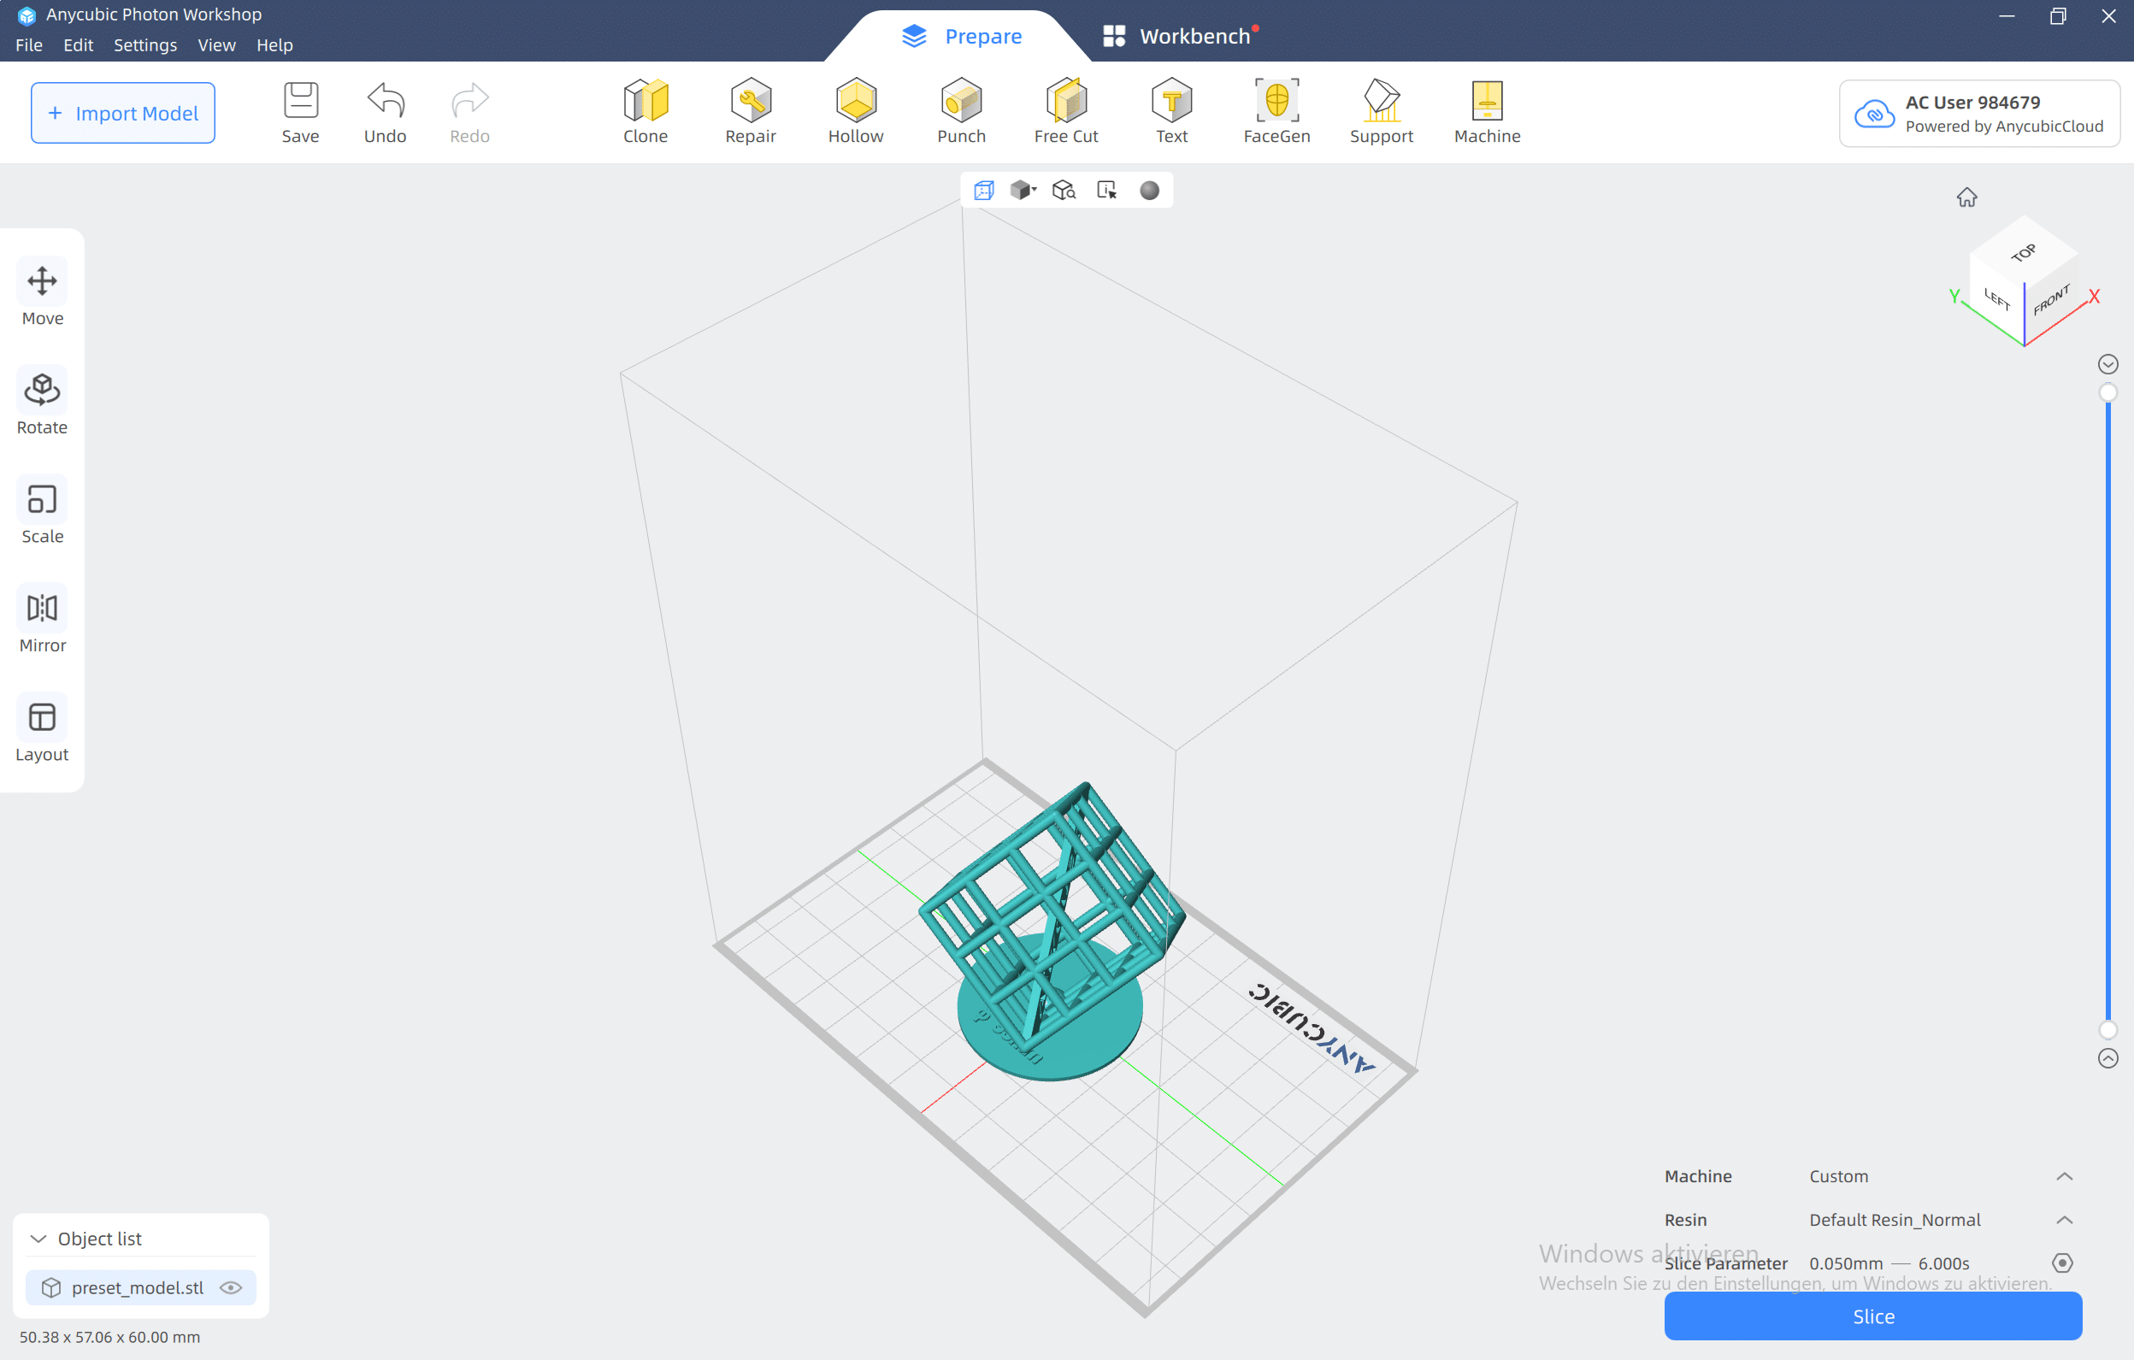This screenshot has height=1360, width=2134.
Task: Open the Punch tool
Action: [x=961, y=110]
